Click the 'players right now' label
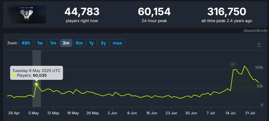269x121 pixels. tap(82, 21)
